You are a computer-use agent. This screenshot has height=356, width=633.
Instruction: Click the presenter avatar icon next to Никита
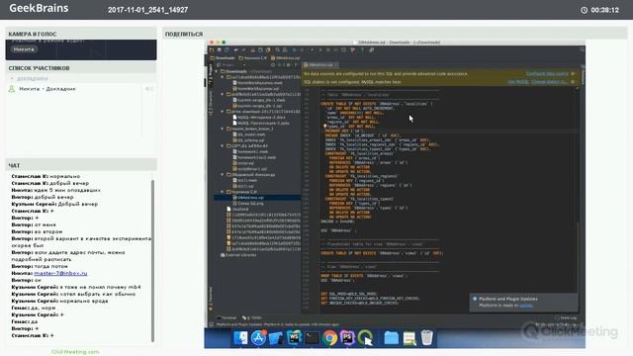tap(12, 89)
